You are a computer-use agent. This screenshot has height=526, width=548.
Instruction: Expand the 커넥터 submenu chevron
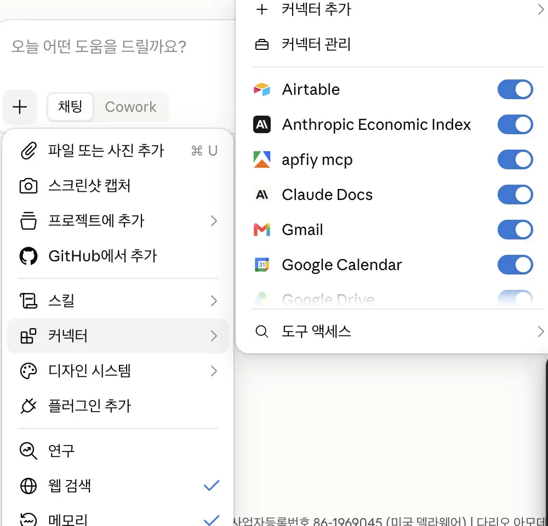click(x=214, y=336)
